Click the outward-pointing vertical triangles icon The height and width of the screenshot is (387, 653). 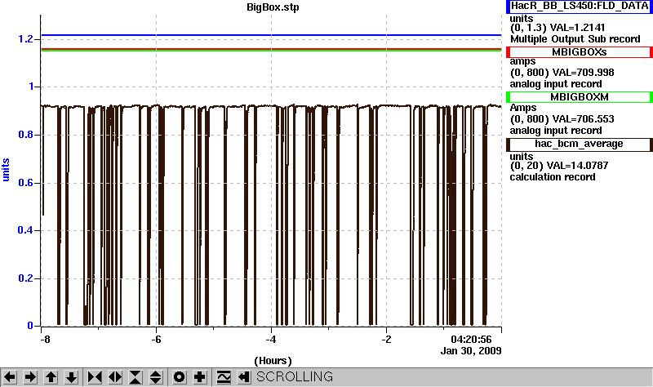point(156,377)
